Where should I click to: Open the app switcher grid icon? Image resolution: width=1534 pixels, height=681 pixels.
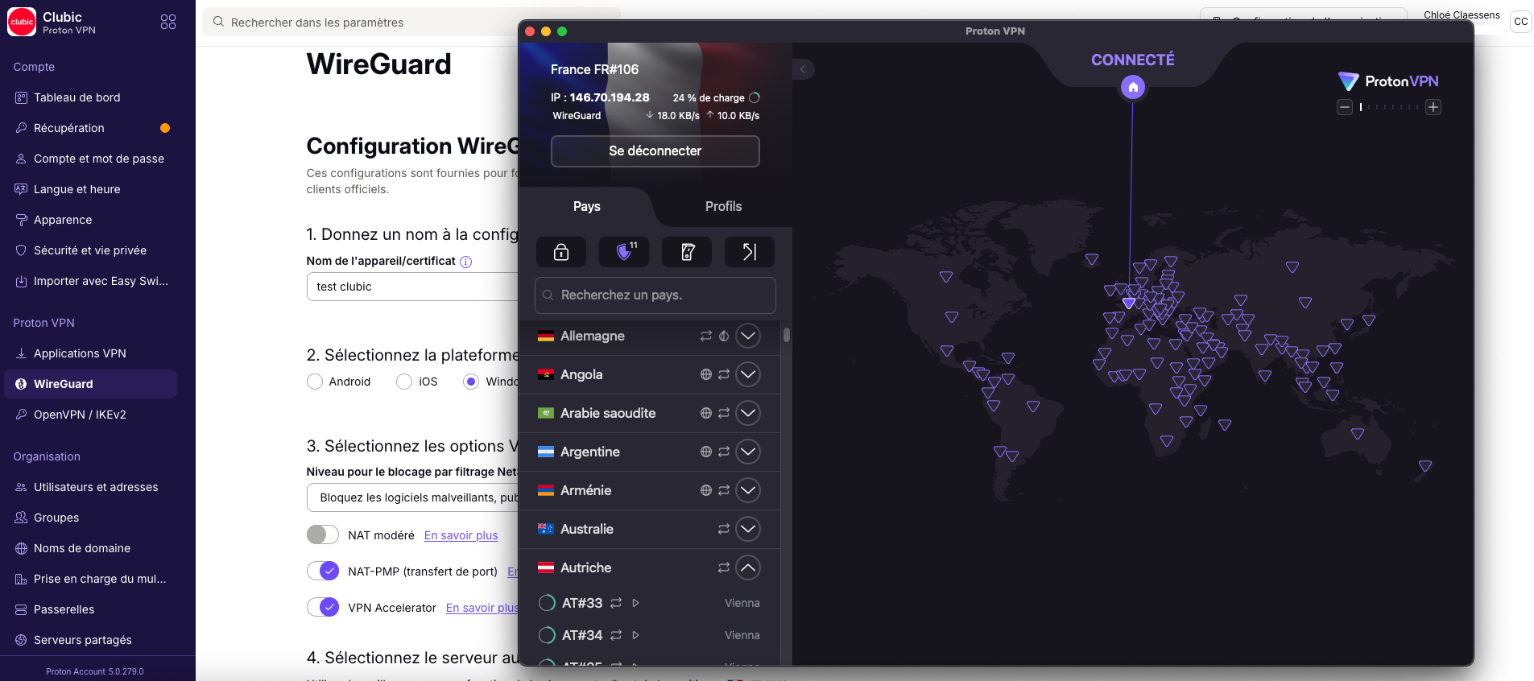(168, 22)
